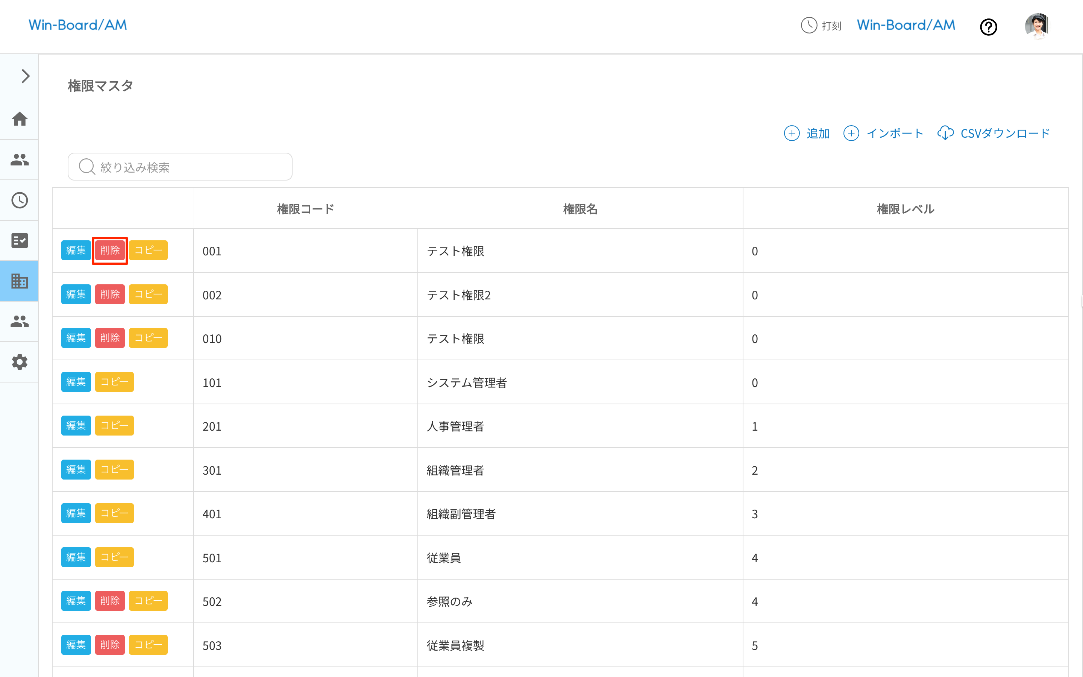1083x677 pixels.
Task: Click the 追加 add button
Action: pyautogui.click(x=807, y=134)
